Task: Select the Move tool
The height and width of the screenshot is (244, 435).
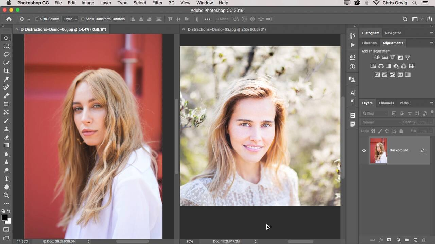Action: coord(6,38)
